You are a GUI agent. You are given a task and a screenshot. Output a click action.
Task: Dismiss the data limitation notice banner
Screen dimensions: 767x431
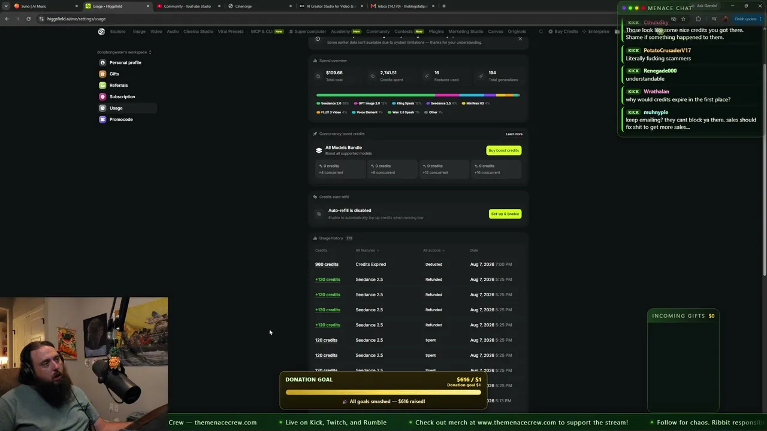coord(520,39)
